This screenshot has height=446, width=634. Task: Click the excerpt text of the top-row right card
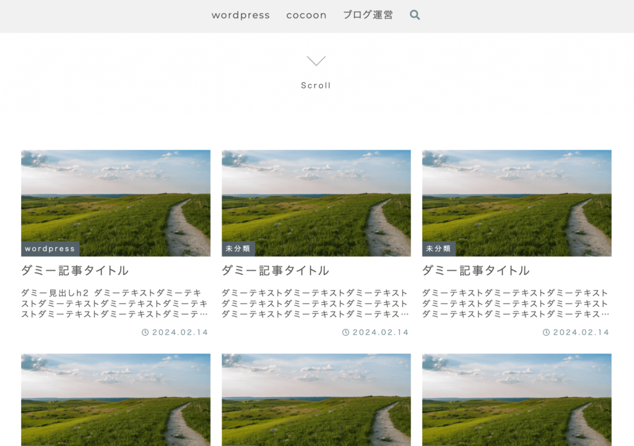pos(516,304)
